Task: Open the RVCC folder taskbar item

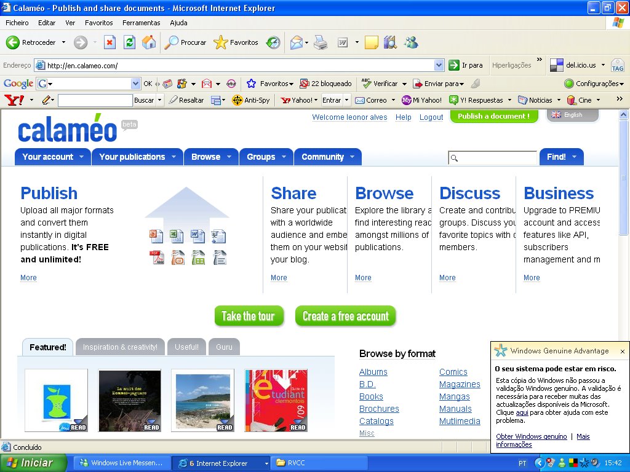Action: [x=319, y=463]
